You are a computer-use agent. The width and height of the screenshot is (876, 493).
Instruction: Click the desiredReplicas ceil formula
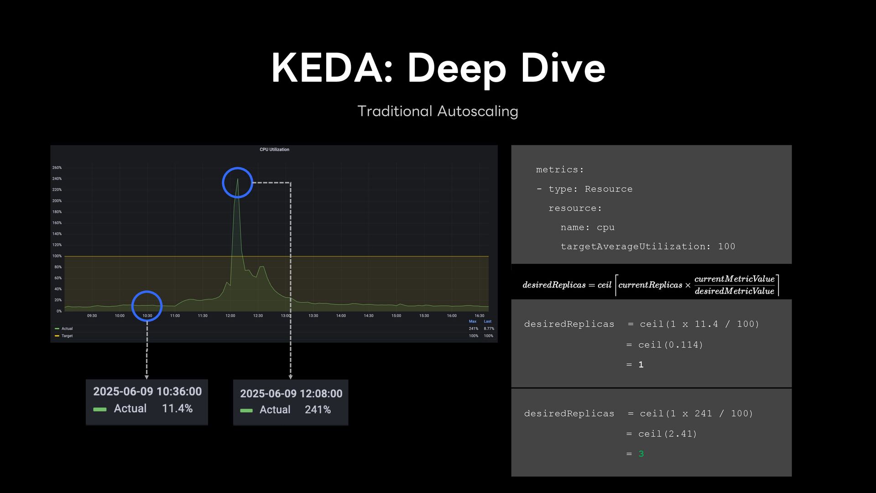651,285
